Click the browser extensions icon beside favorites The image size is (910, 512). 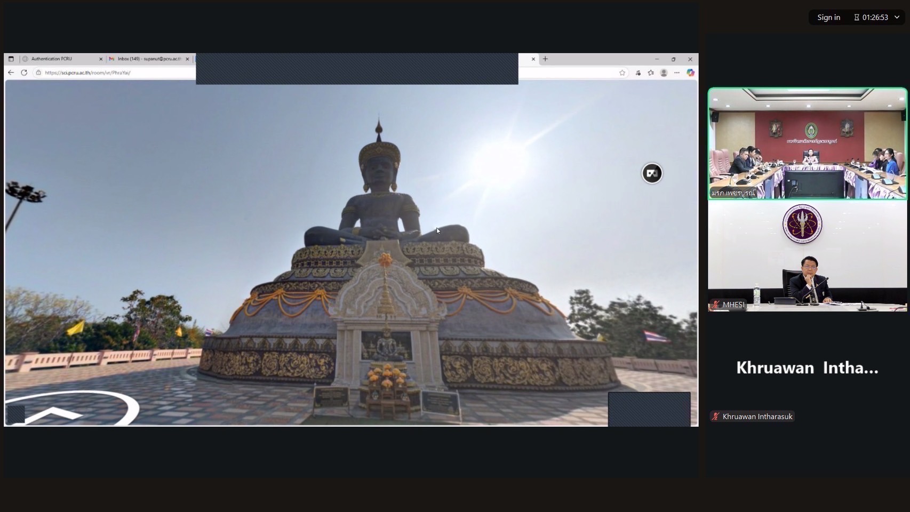638,73
